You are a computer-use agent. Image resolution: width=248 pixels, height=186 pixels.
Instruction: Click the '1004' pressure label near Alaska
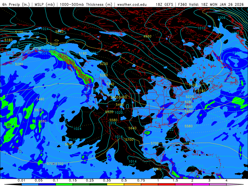coord(43,53)
